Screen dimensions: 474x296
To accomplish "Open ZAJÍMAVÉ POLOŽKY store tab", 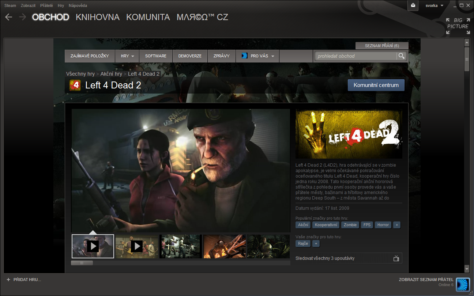I will 90,56.
